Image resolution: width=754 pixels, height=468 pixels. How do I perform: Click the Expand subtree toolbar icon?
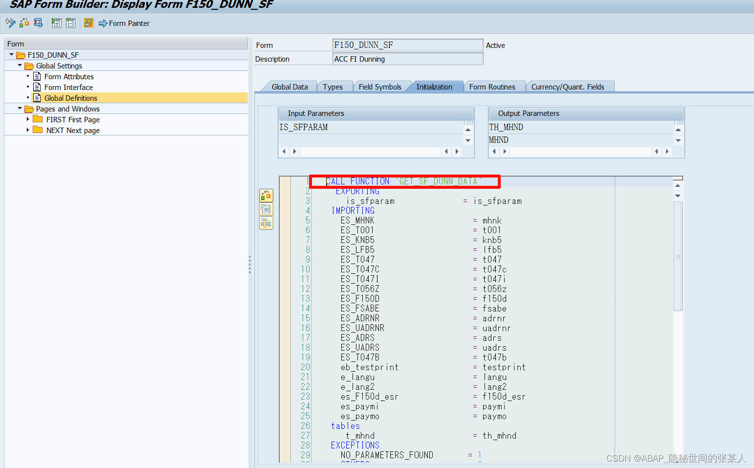(x=57, y=22)
